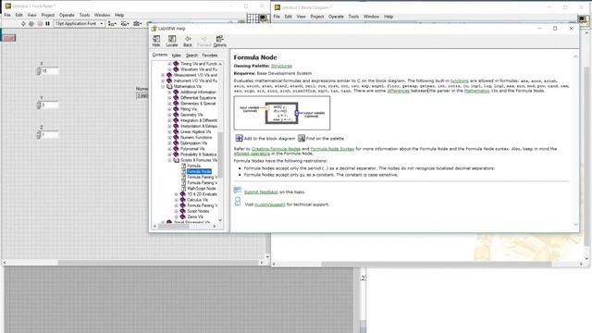Expand the Differential Equations node
Image resolution: width=592 pixels, height=333 pixels.
click(x=169, y=98)
